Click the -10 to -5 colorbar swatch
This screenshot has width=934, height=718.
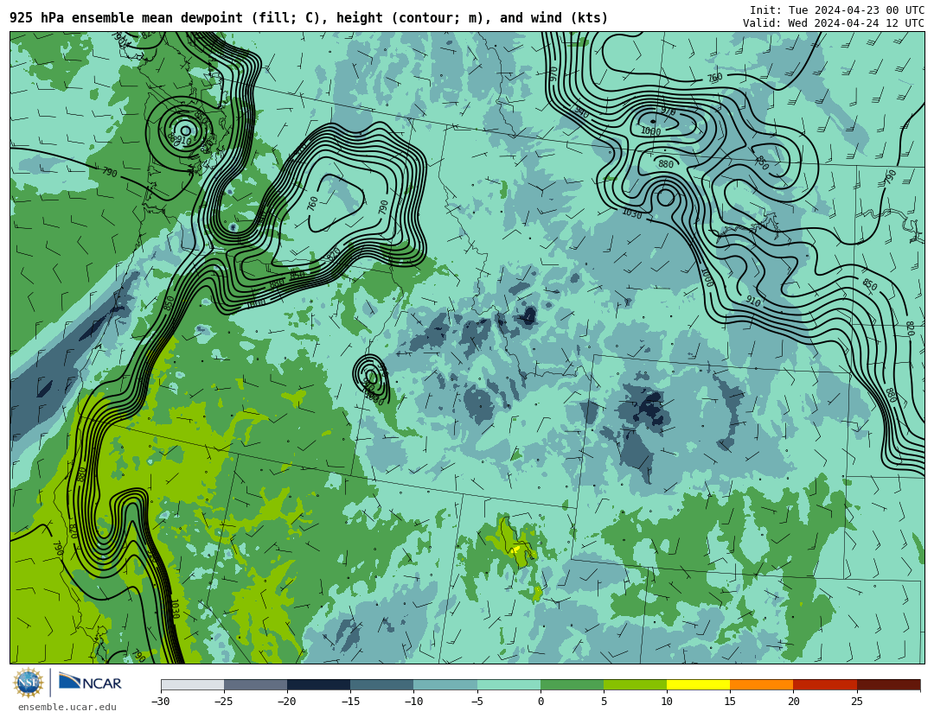point(445,684)
